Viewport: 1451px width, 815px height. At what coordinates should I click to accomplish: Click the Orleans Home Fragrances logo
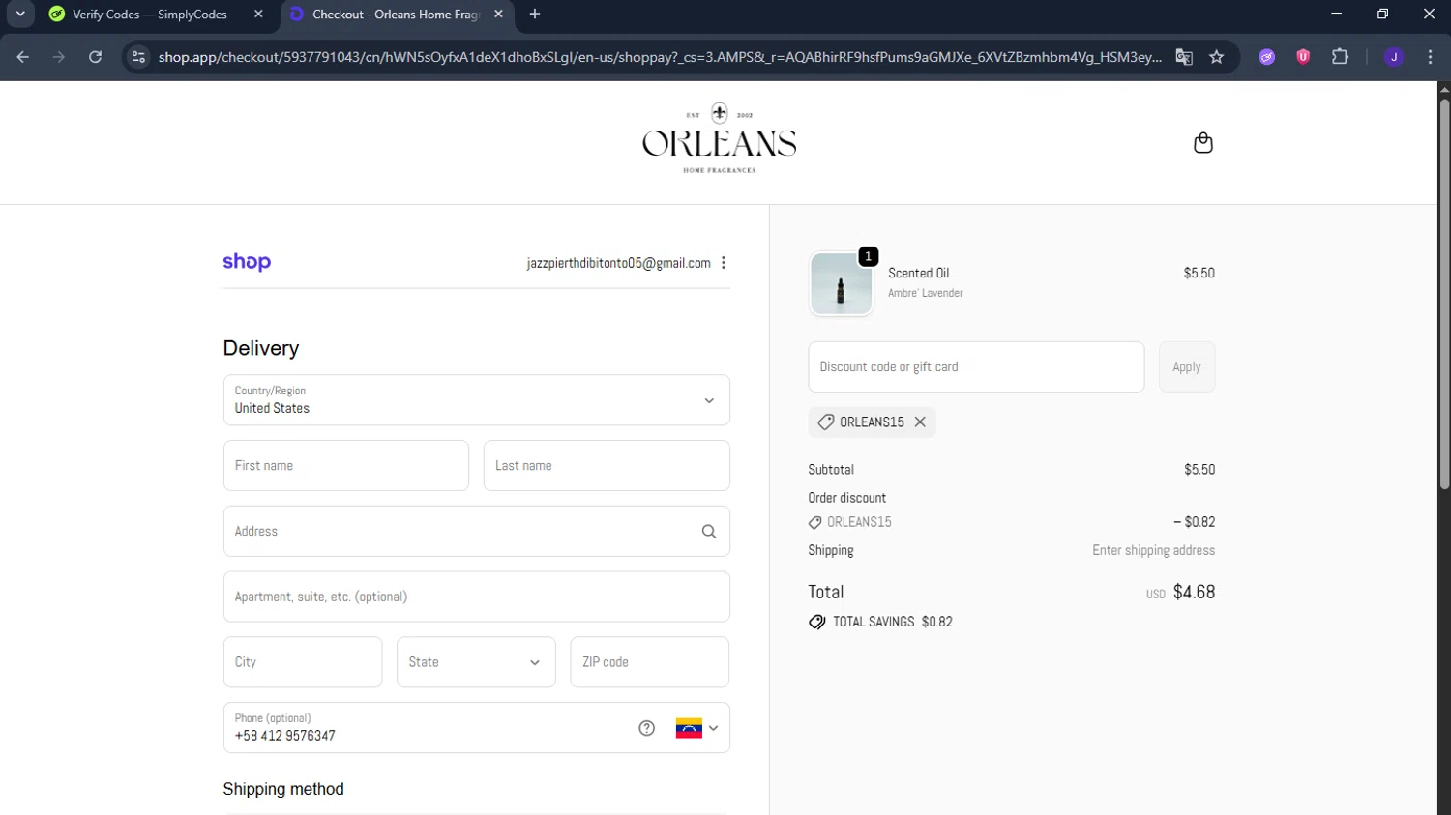coord(719,138)
